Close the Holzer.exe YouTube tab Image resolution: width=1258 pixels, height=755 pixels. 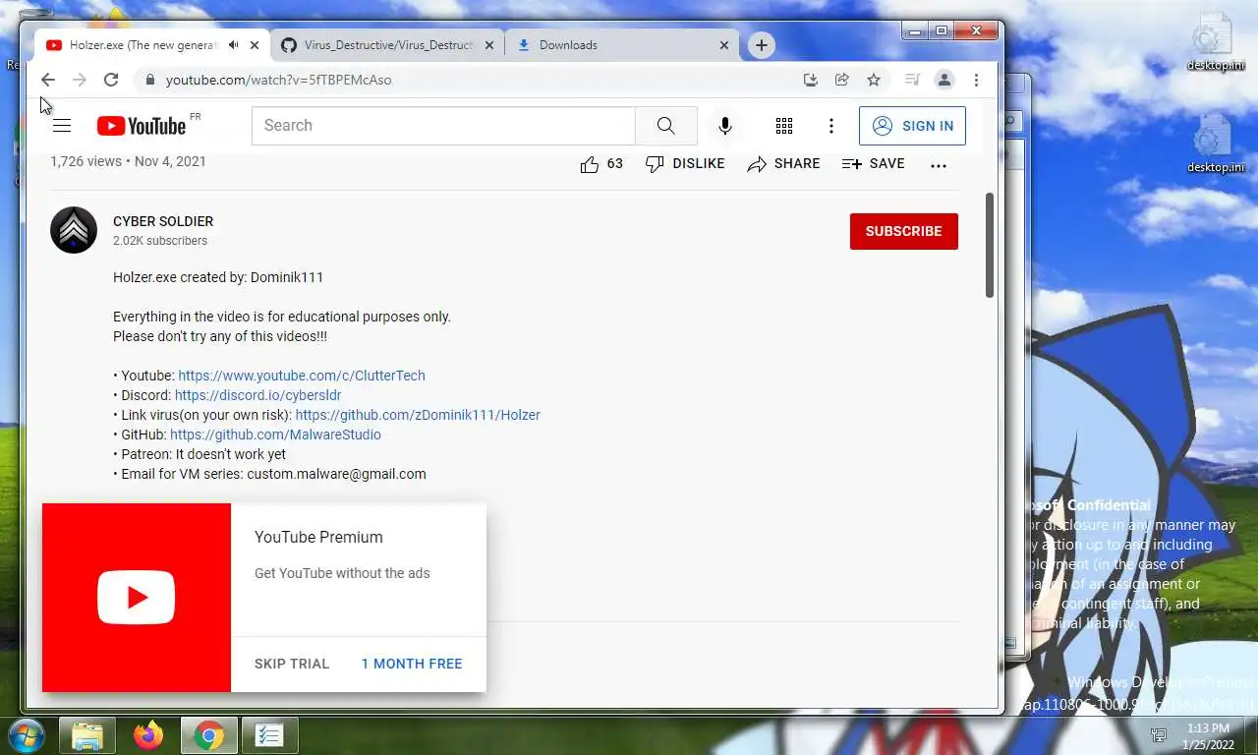pos(255,45)
